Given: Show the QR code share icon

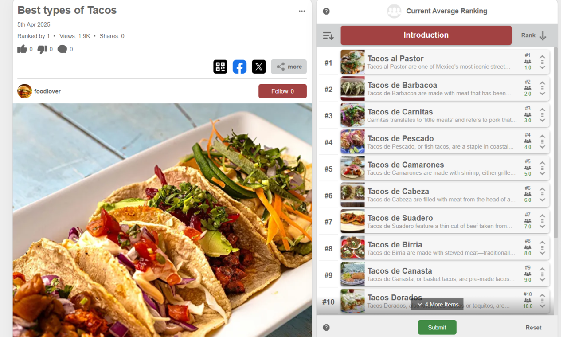Looking at the screenshot, I should click(x=220, y=67).
